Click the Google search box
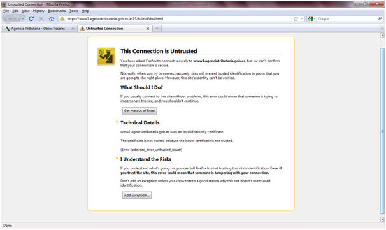The image size is (386, 230). pyautogui.click(x=347, y=18)
